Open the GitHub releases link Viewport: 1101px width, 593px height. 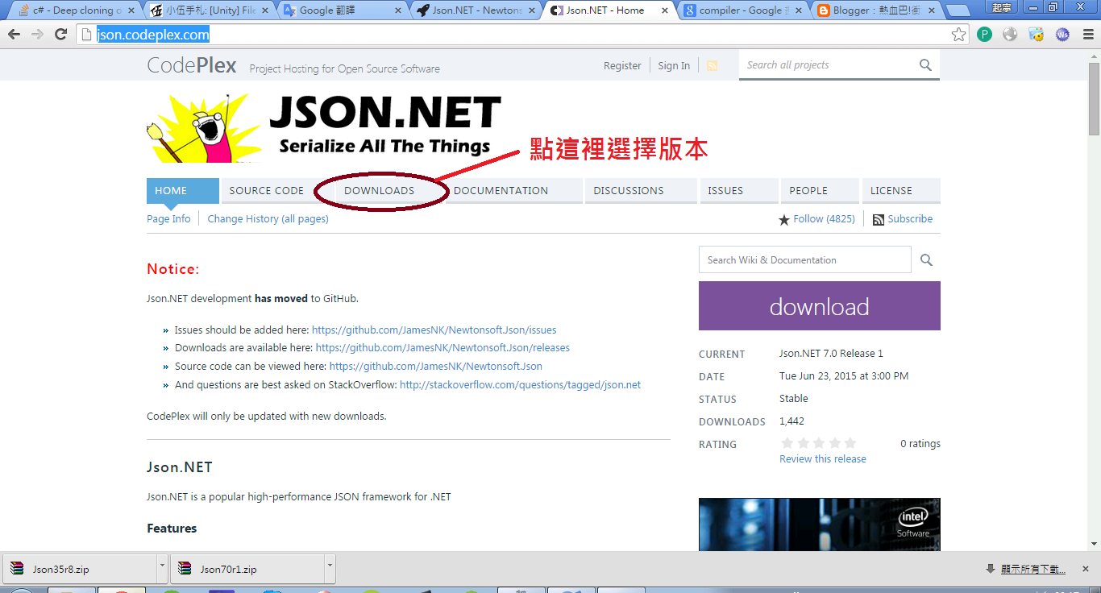(x=442, y=348)
